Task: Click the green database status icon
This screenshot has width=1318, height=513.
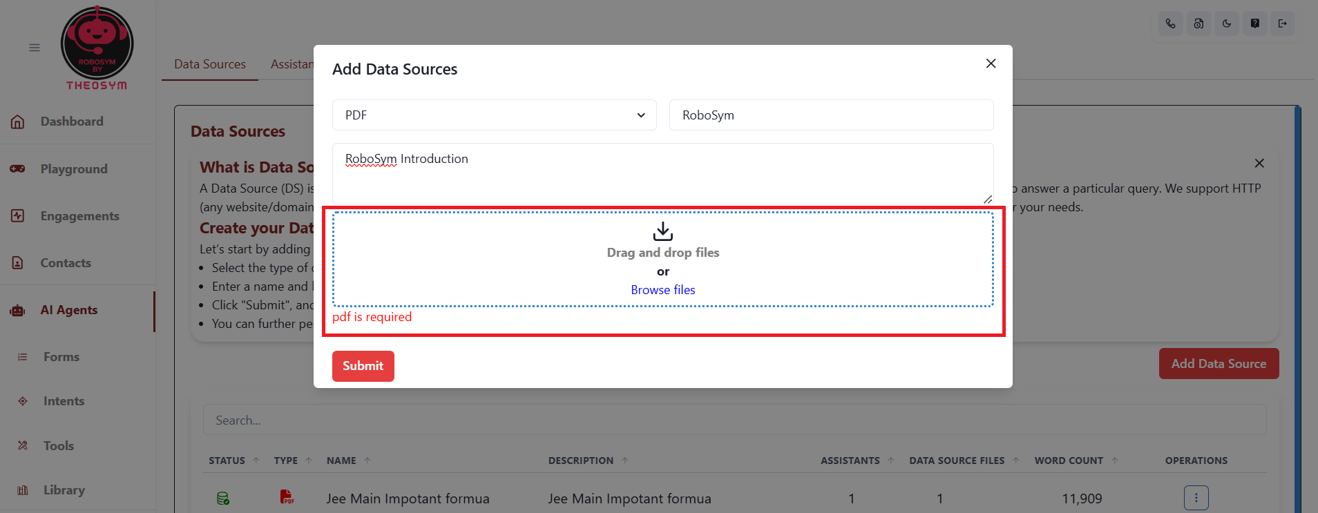Action: coord(223,499)
